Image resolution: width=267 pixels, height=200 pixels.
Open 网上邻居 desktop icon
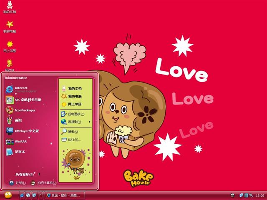(10, 46)
